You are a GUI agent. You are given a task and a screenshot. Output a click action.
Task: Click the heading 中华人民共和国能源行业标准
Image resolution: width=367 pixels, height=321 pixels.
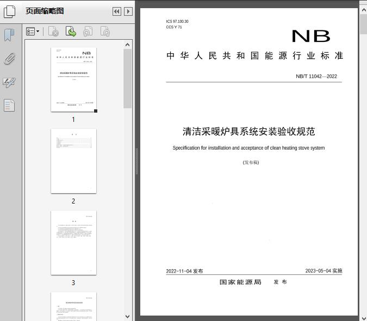click(255, 55)
